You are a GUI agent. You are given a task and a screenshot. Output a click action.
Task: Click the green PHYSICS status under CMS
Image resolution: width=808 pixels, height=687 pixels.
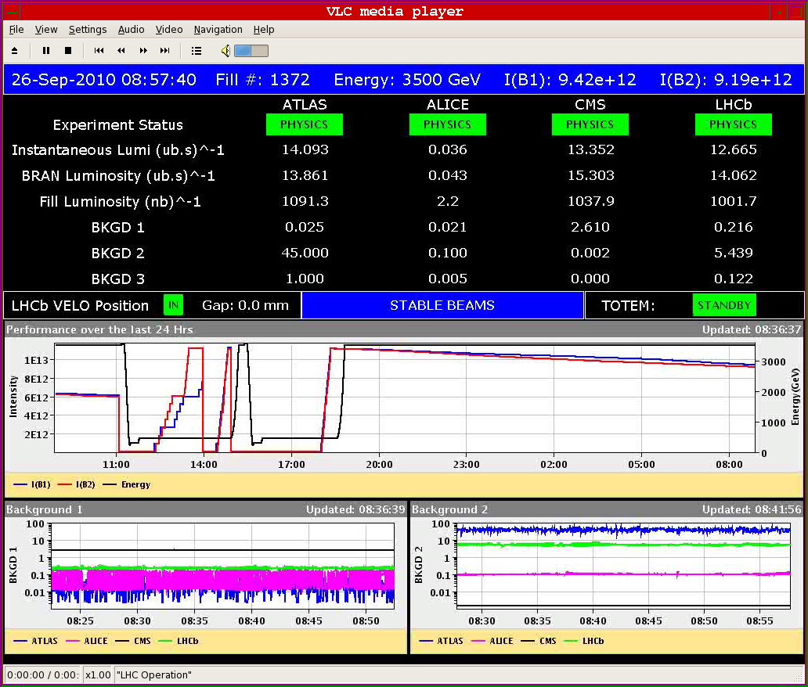point(590,124)
